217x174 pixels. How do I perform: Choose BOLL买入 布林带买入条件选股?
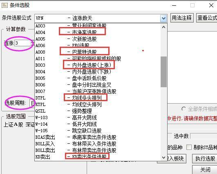tap(98, 144)
